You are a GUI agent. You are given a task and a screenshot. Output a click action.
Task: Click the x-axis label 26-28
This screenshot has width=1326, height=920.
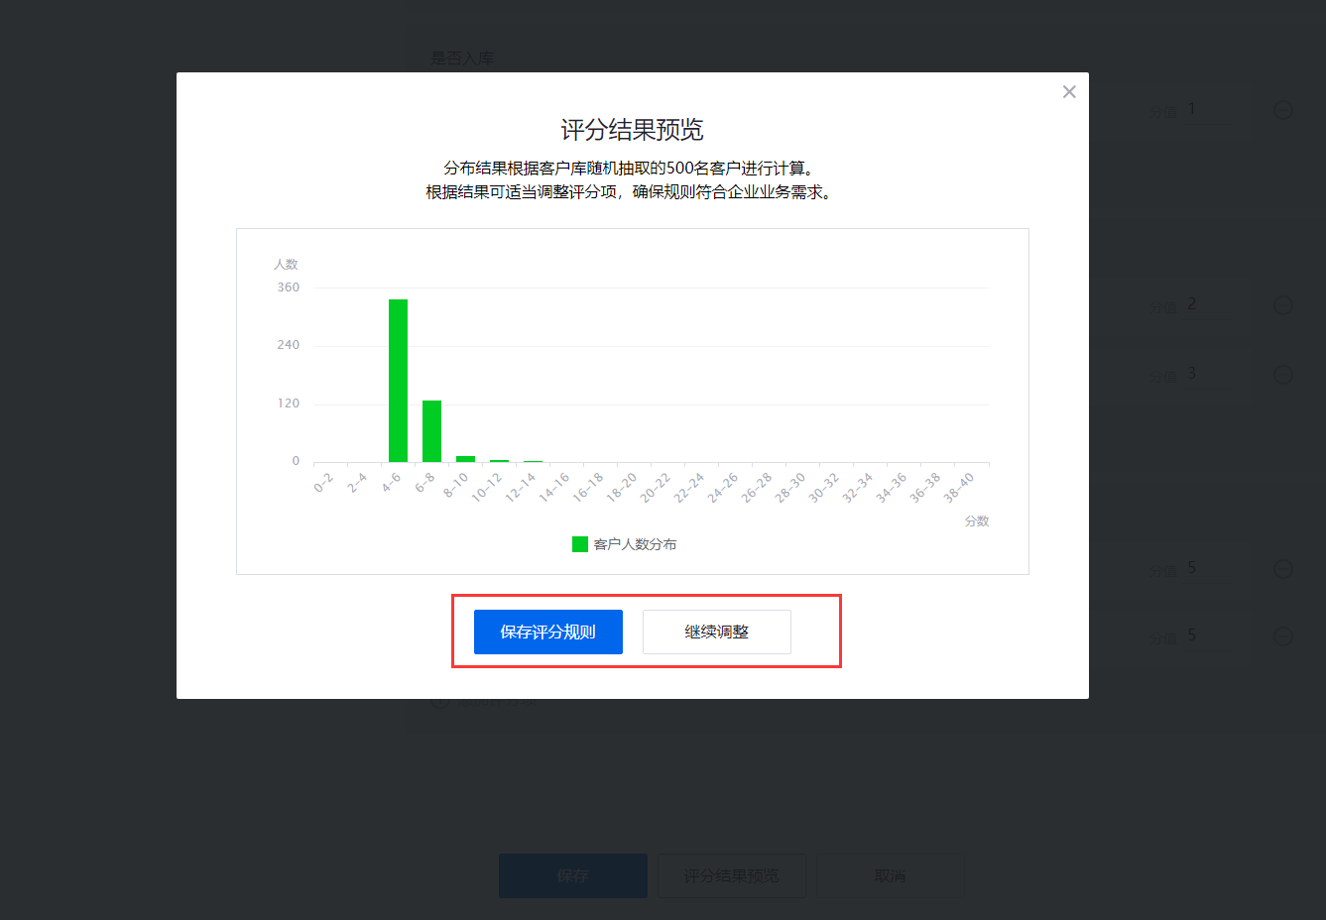click(x=757, y=487)
